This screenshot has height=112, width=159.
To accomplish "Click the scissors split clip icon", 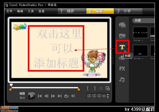I will tap(101, 88).
